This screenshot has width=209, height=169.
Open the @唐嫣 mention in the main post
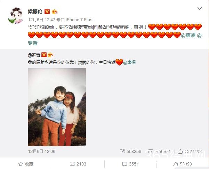pyautogui.click(x=188, y=35)
